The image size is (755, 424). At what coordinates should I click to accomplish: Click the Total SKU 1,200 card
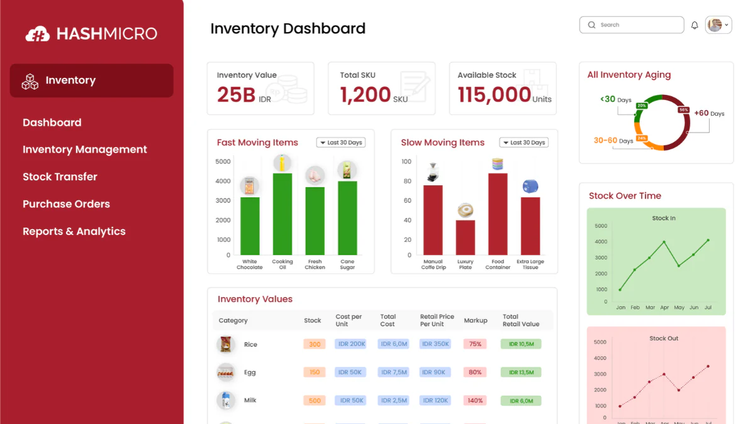pos(381,89)
